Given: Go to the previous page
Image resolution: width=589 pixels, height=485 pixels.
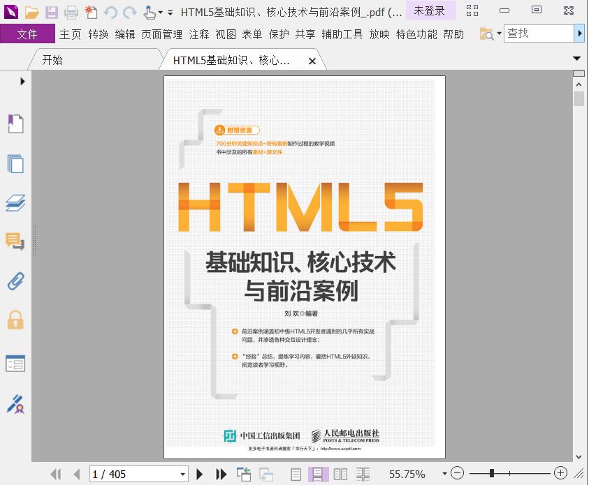Looking at the screenshot, I should click(x=77, y=474).
